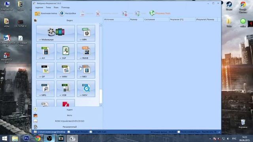The height and width of the screenshot is (142, 253).
Task: Open the Output Folder (Конечная папка) toolbar button
Action: [x=46, y=13]
